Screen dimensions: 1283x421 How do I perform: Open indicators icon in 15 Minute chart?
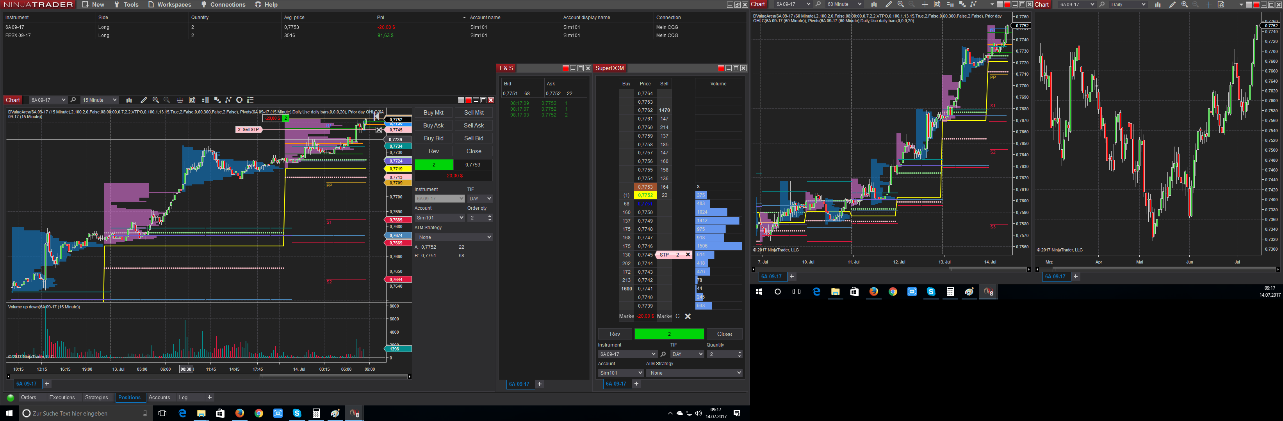pos(217,100)
